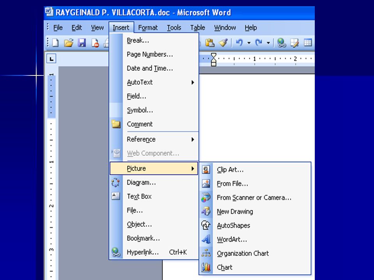The height and width of the screenshot is (280, 374).
Task: Open the Undo history dropdown arrow
Action: 249,43
